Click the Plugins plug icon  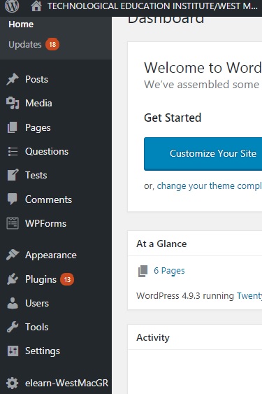(13, 279)
